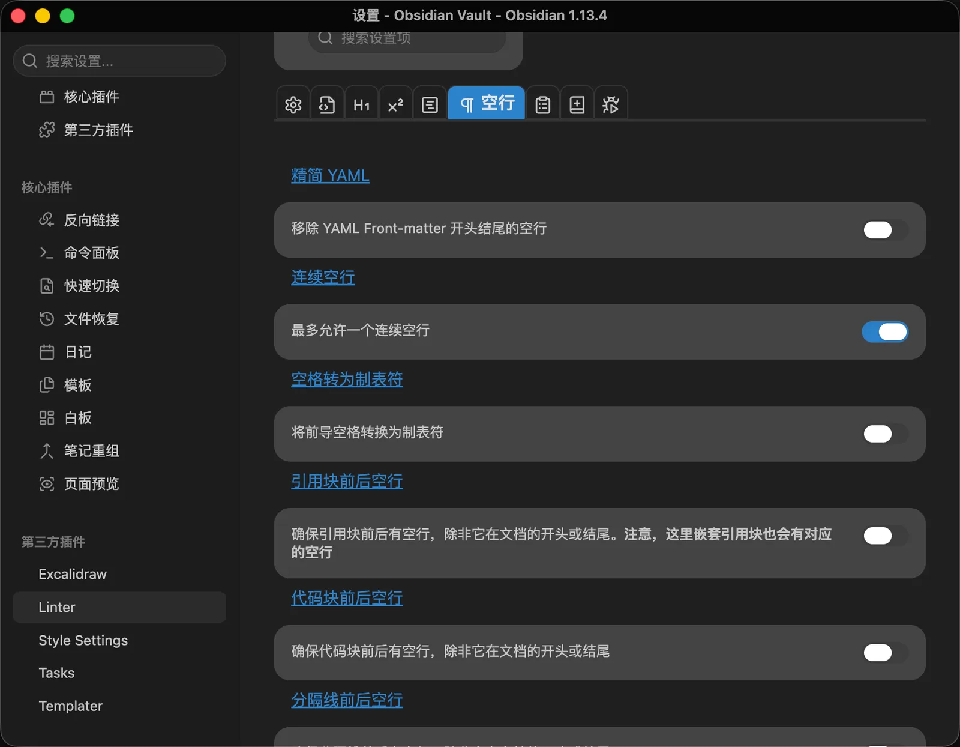Image resolution: width=960 pixels, height=747 pixels.
Task: Follow the 精简 YAML link
Action: [x=330, y=175]
